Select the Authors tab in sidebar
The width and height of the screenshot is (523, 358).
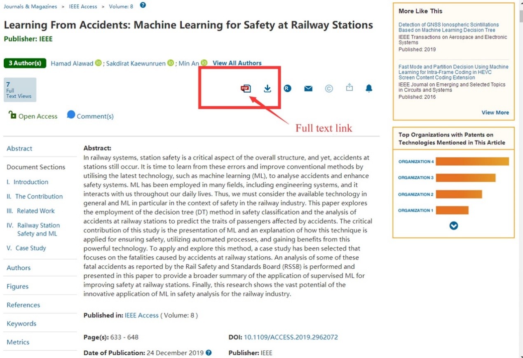point(19,268)
